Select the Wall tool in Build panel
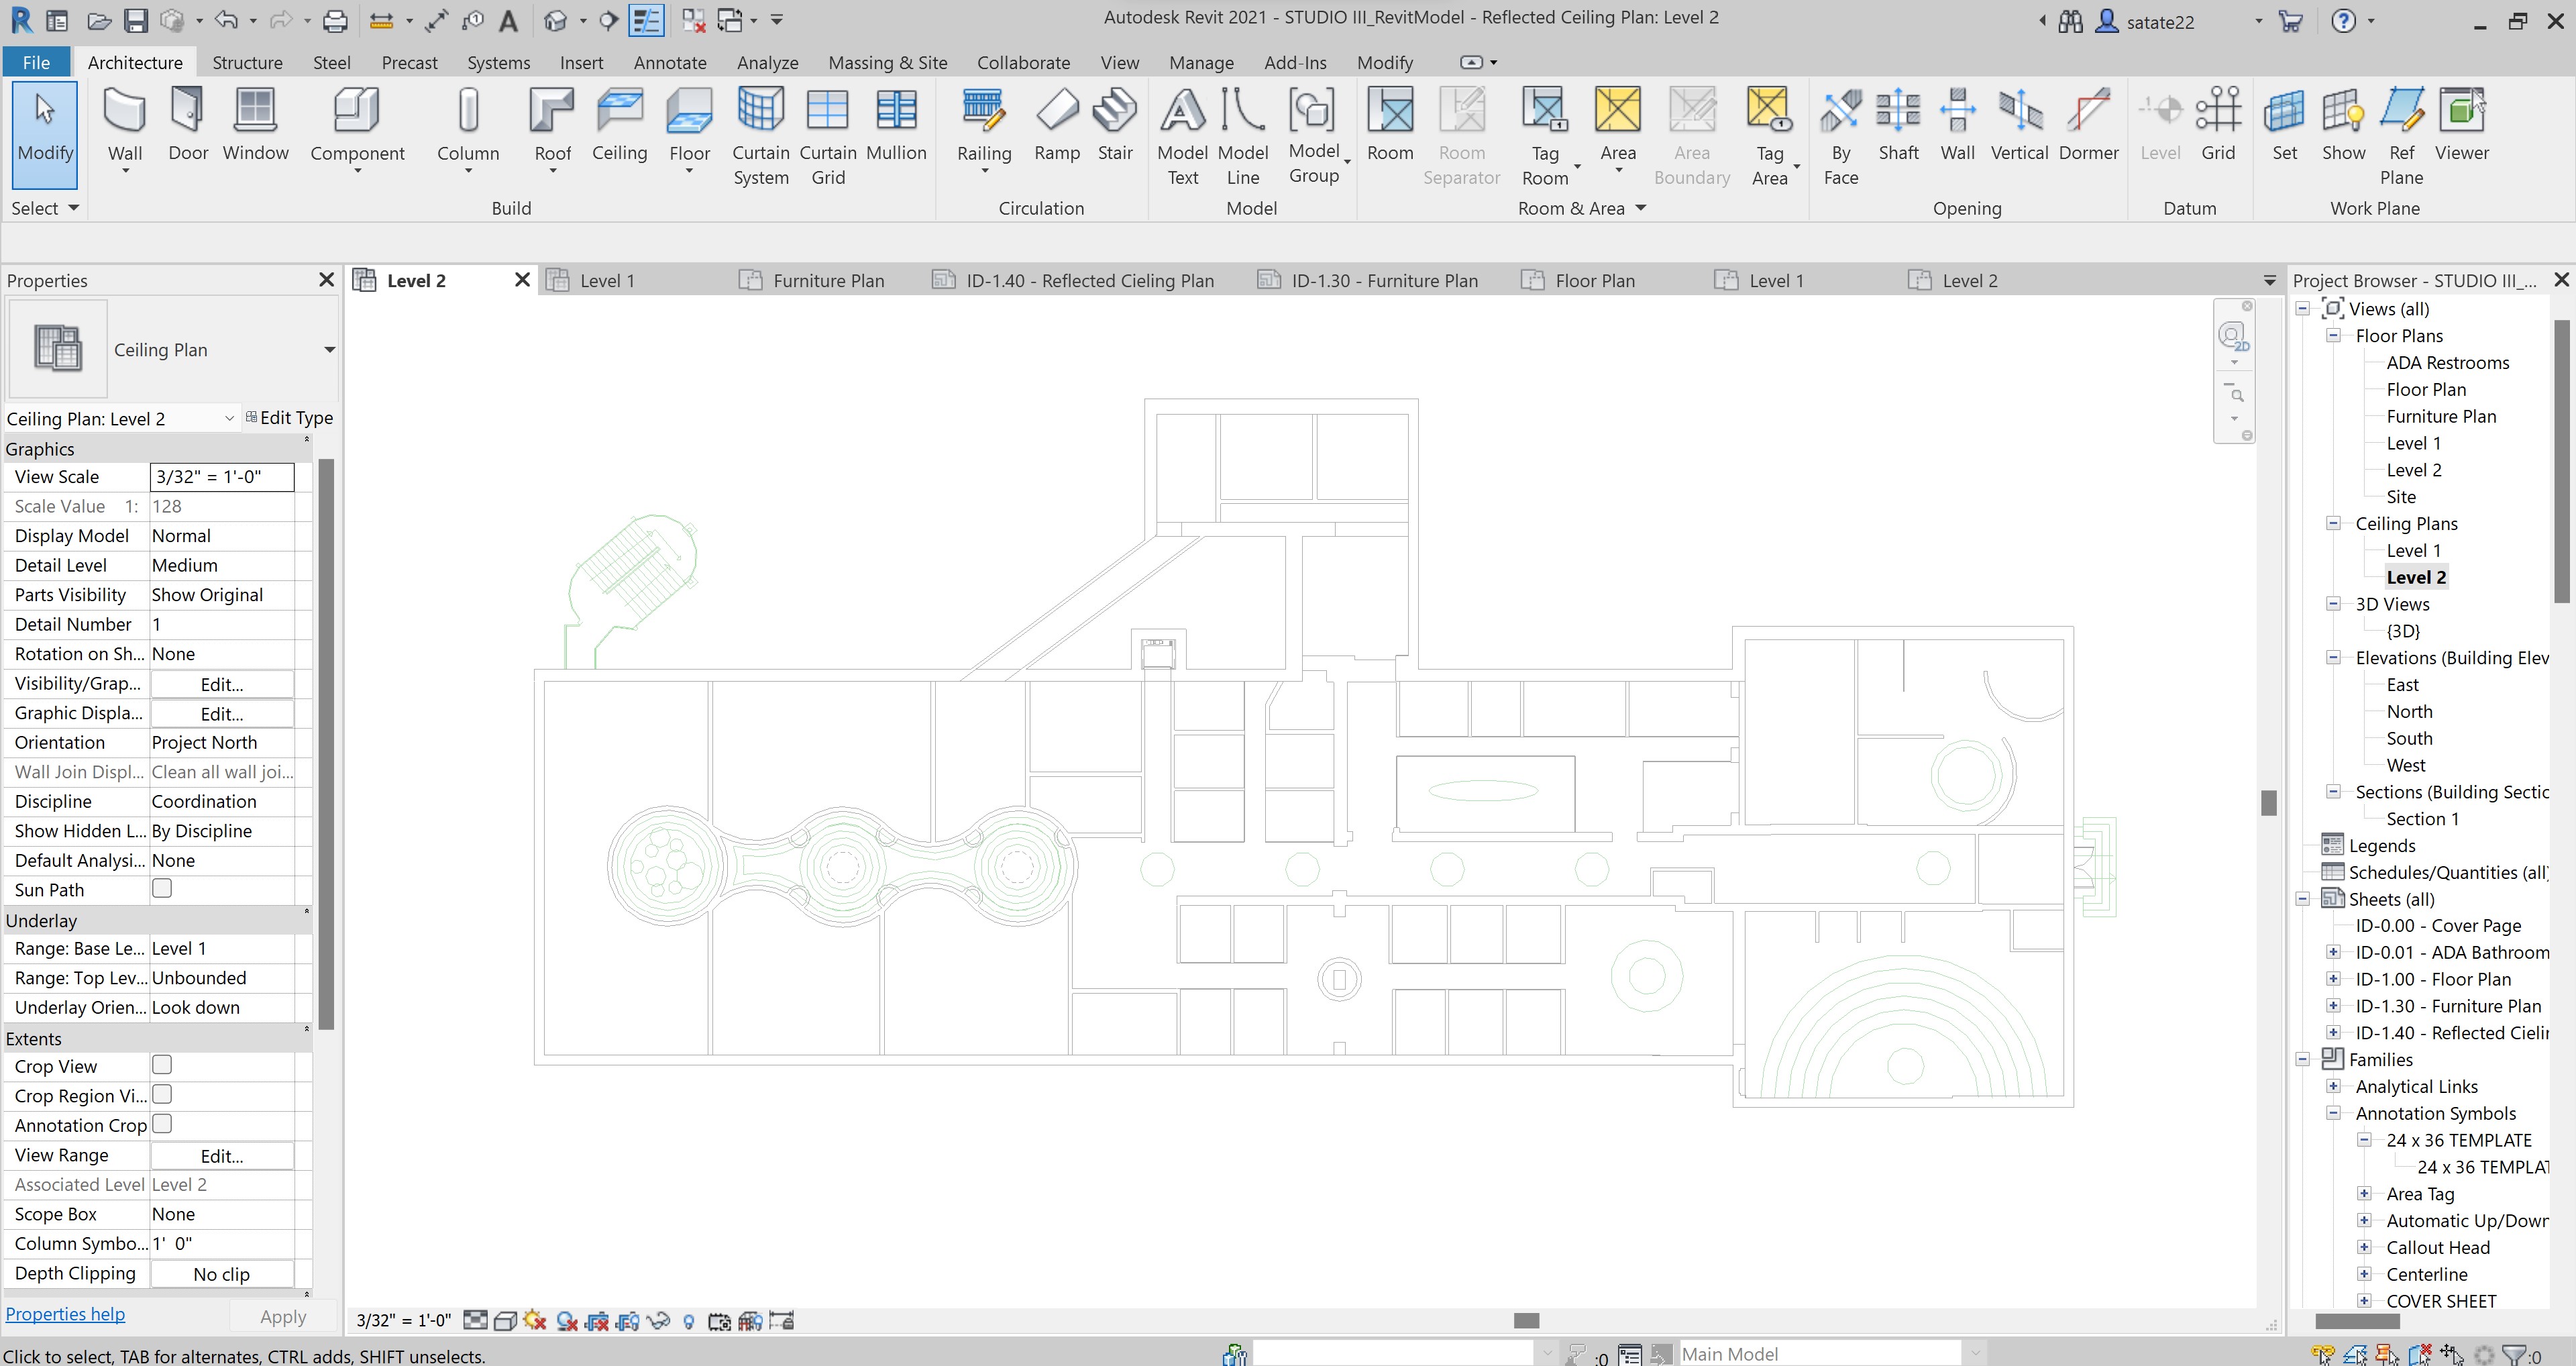This screenshot has height=1366, width=2576. pos(125,126)
